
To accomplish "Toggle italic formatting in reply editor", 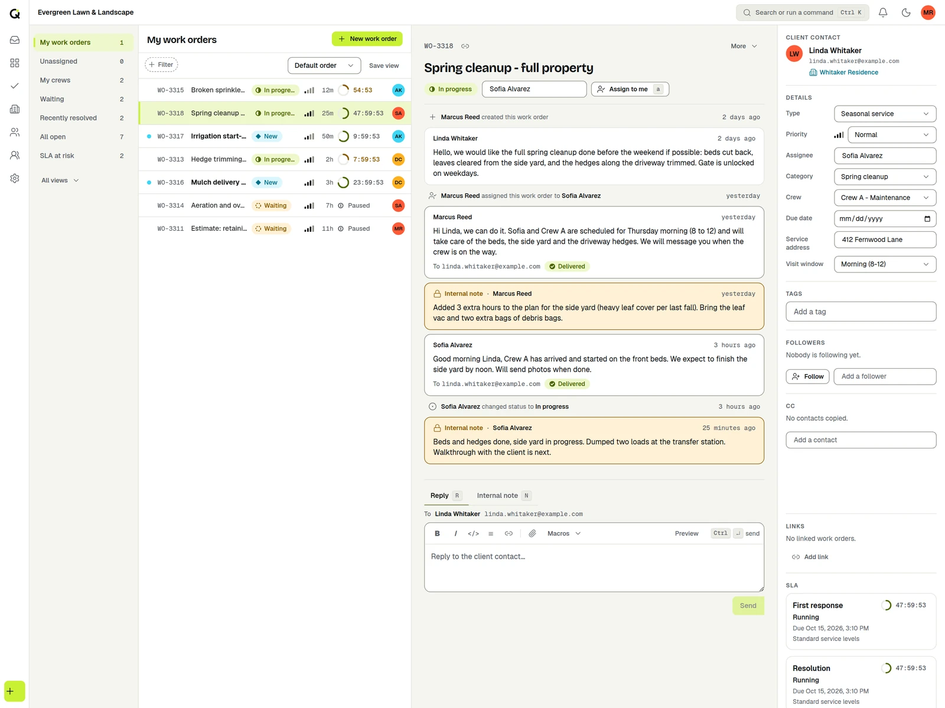I will [x=455, y=533].
